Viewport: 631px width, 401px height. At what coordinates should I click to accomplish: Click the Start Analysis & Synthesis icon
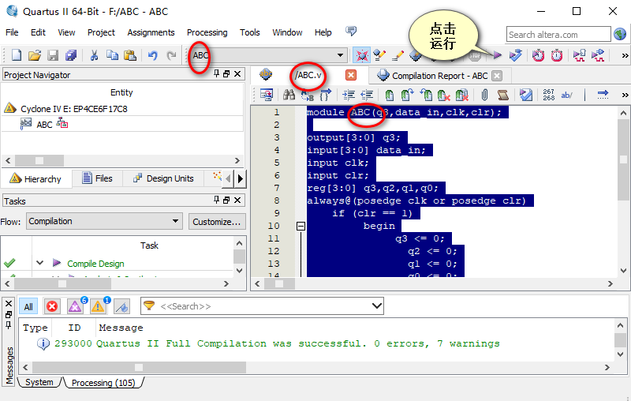pyautogui.click(x=516, y=55)
